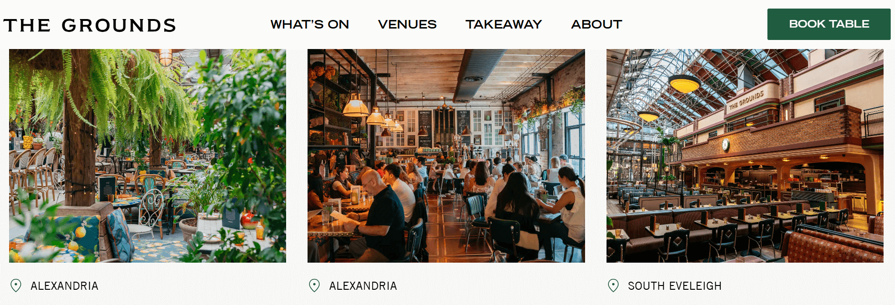Select the first Alexandria location label
This screenshot has width=895, height=305.
[64, 286]
